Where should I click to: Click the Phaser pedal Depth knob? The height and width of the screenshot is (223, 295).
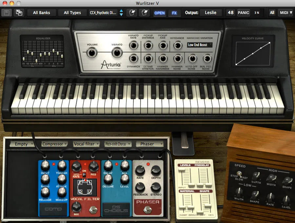[x=156, y=170]
